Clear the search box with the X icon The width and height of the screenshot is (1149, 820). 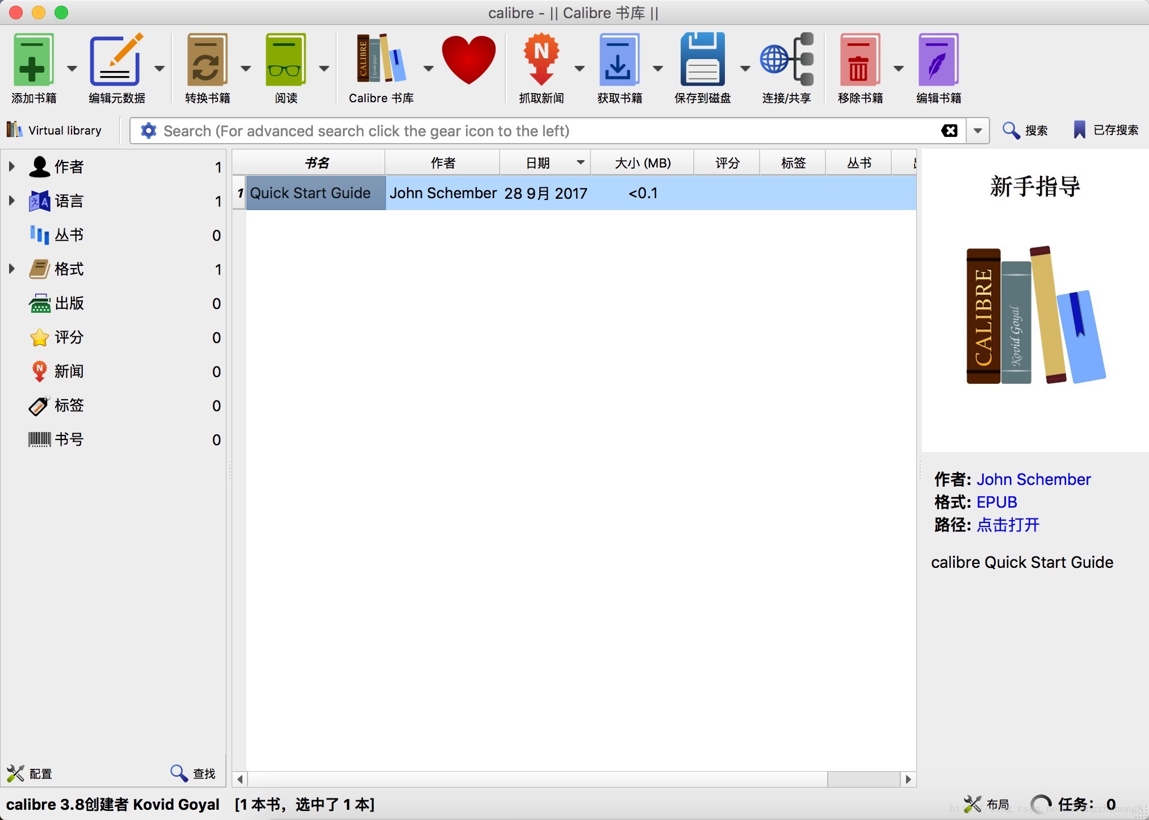949,131
